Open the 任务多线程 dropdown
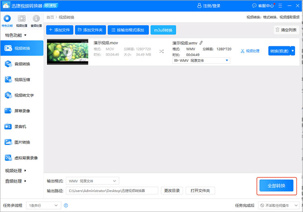303x212 pixels. coord(44,206)
